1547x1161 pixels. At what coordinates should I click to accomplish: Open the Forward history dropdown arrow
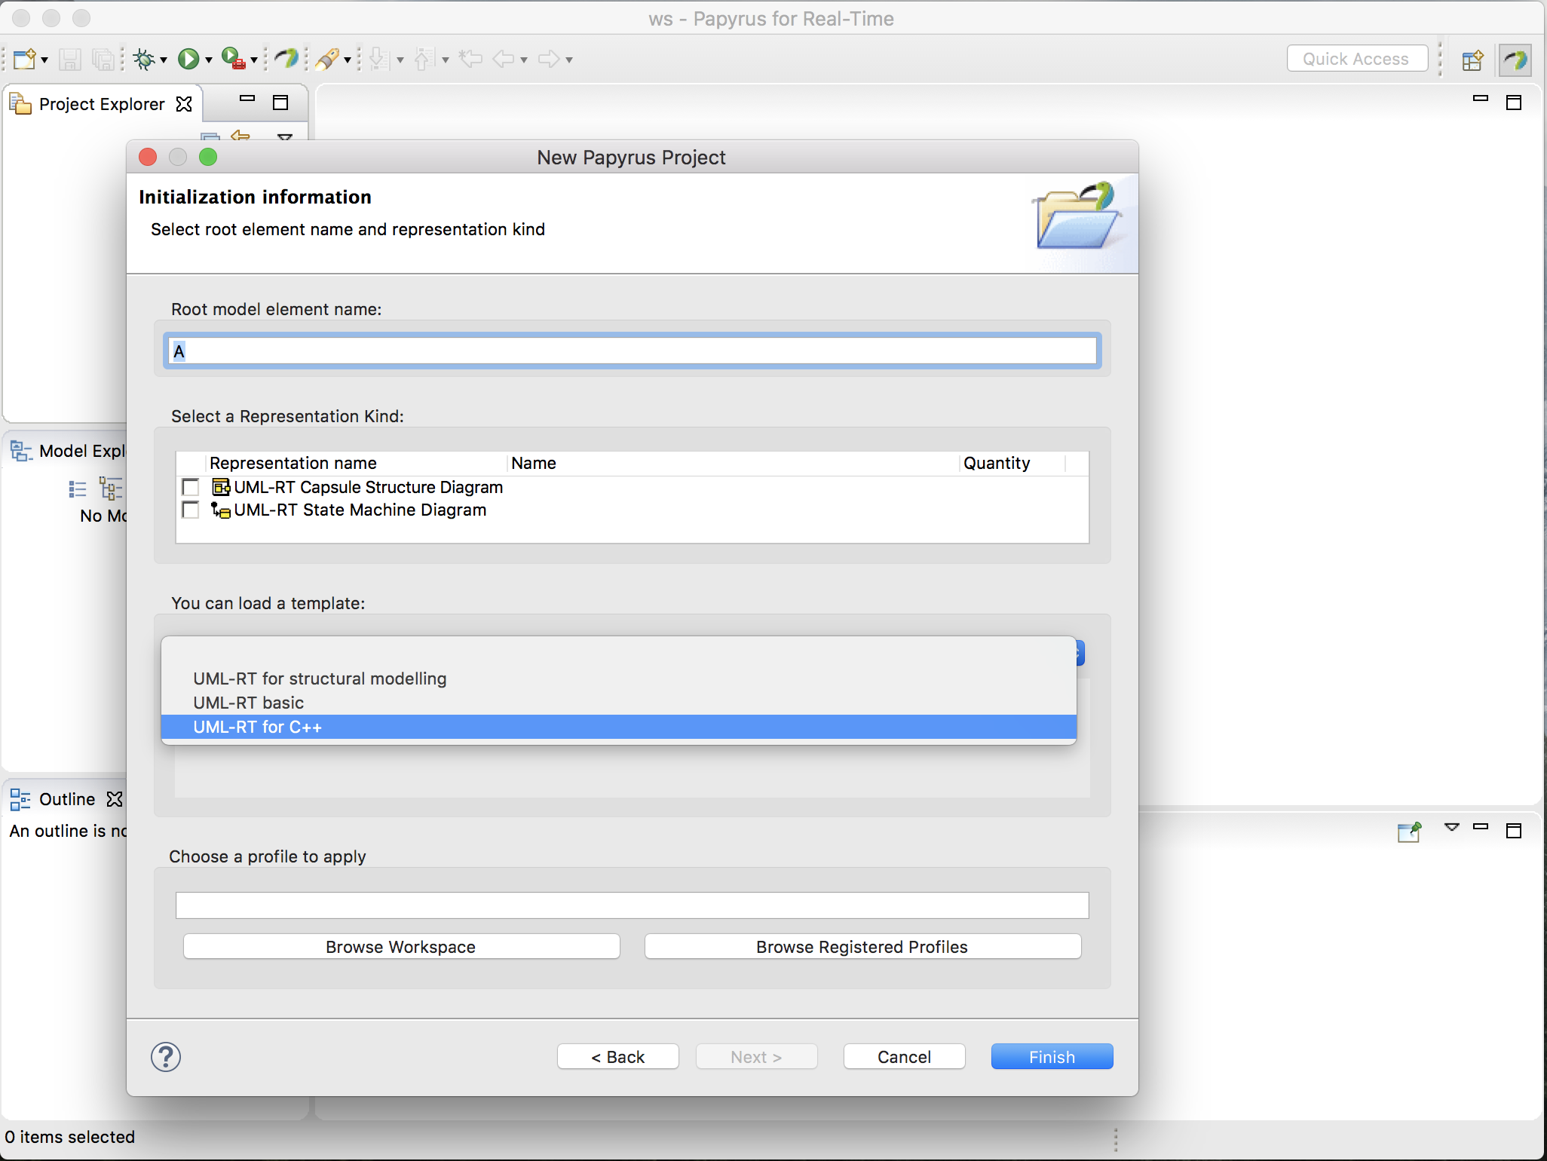pyautogui.click(x=569, y=60)
